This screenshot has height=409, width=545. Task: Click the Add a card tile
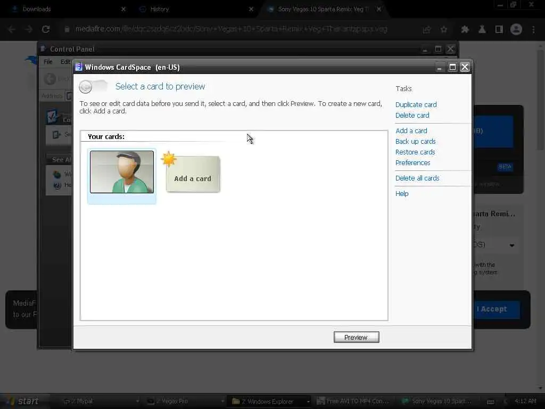pyautogui.click(x=193, y=174)
